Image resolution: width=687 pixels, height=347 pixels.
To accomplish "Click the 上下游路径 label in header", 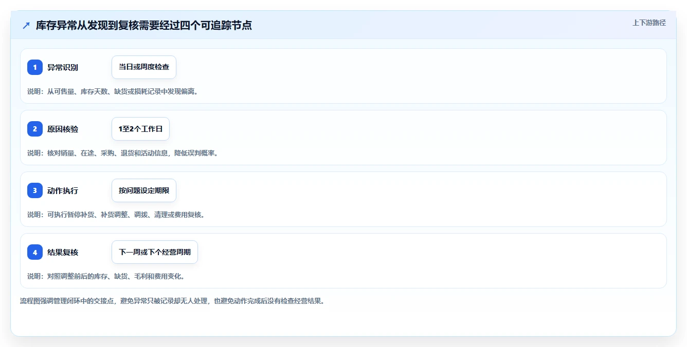I will pos(649,23).
